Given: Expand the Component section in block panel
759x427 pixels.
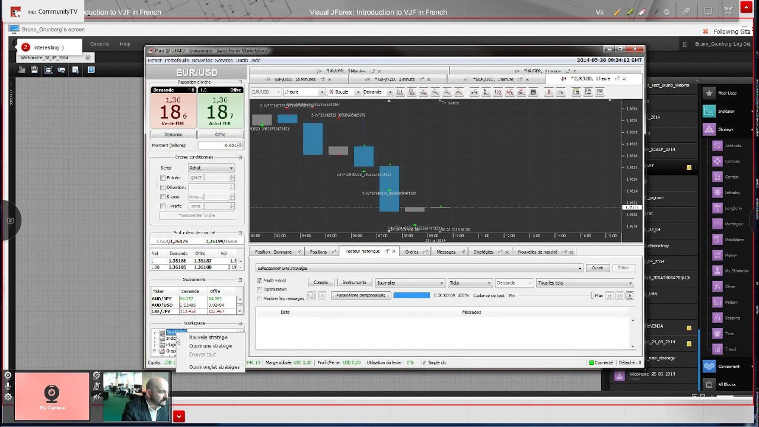Looking at the screenshot, I should (728, 367).
